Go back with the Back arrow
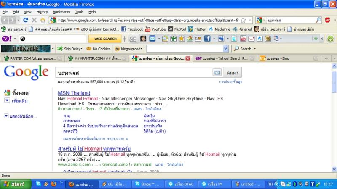The image size is (337, 189). (5, 20)
